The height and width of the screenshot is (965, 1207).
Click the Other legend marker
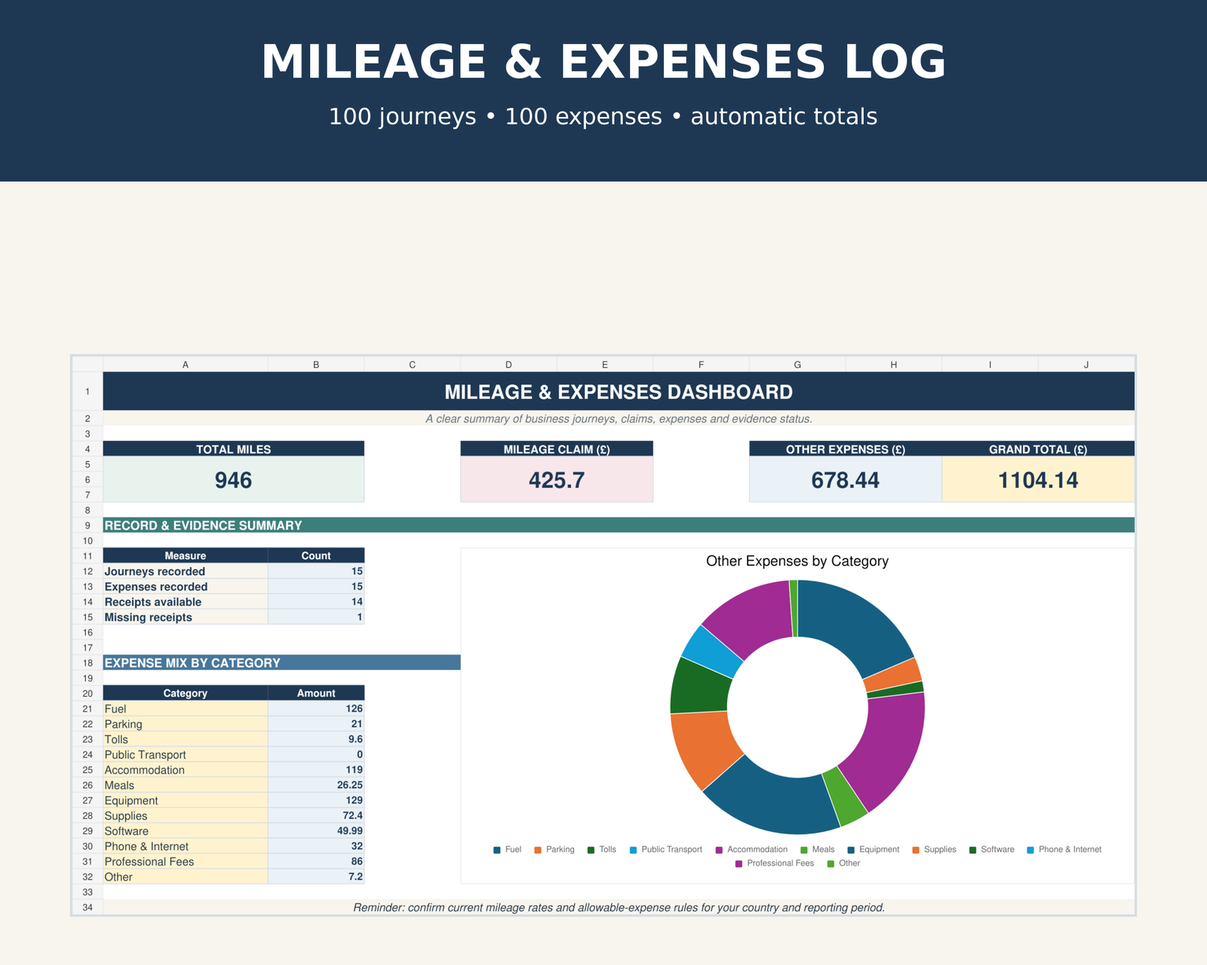tap(831, 863)
